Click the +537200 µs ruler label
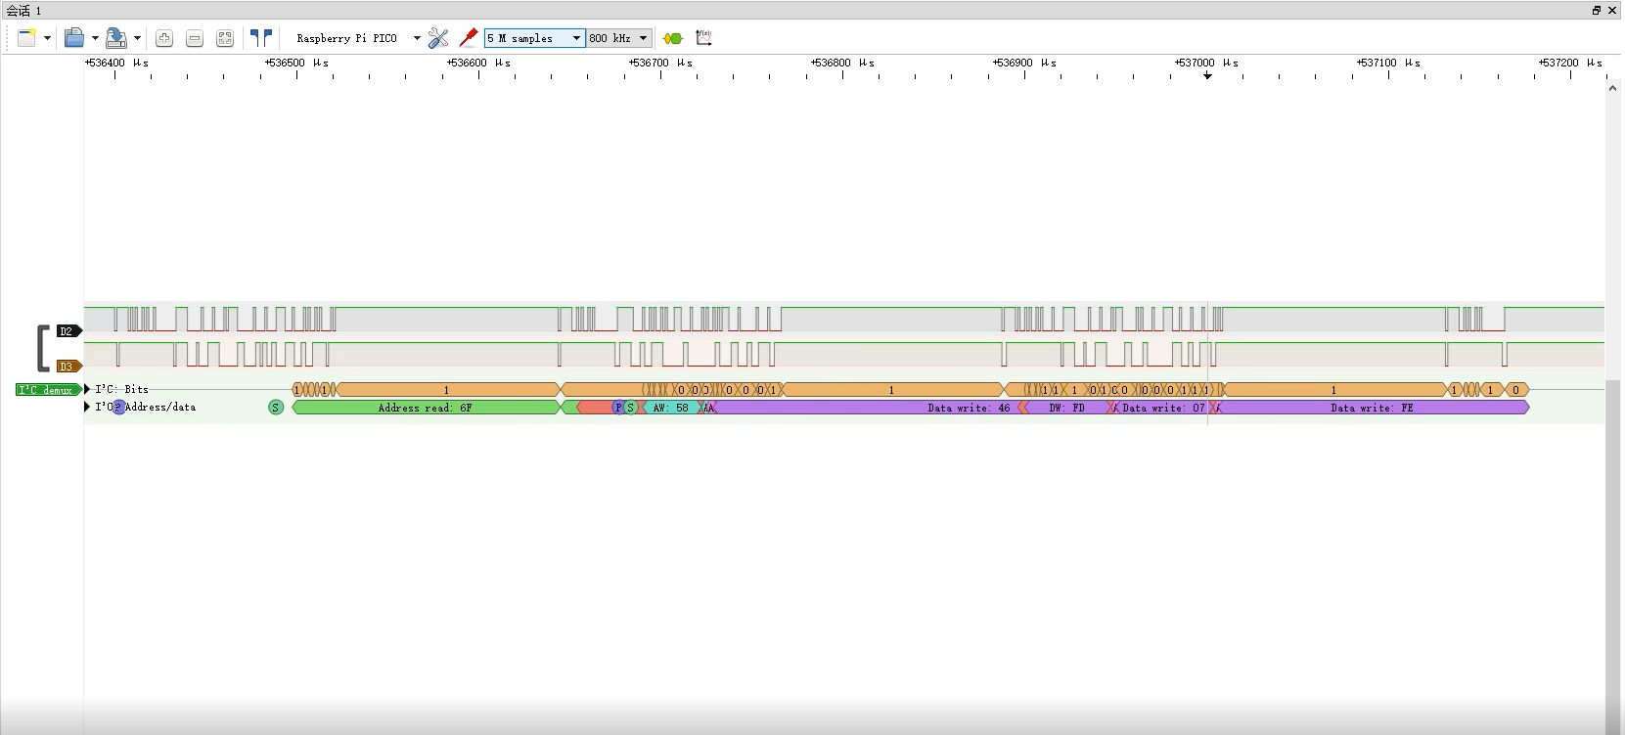The image size is (1625, 735). pos(1570,63)
